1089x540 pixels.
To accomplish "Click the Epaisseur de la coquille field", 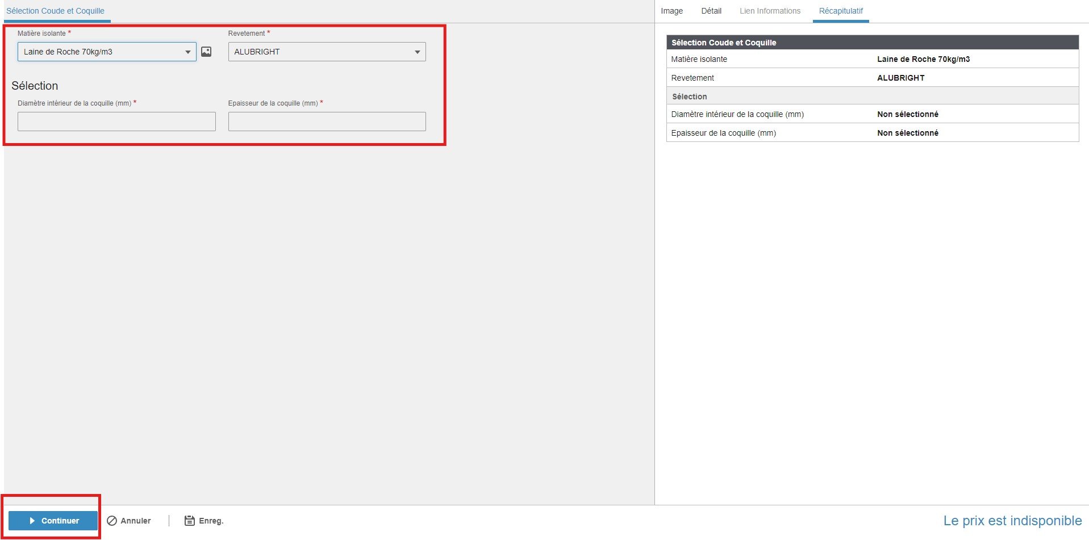I will click(327, 121).
